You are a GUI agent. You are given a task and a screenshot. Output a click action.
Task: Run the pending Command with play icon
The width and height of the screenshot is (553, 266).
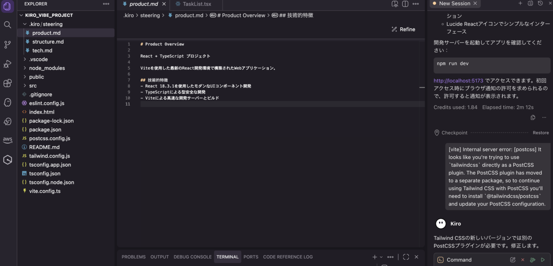[x=543, y=260]
